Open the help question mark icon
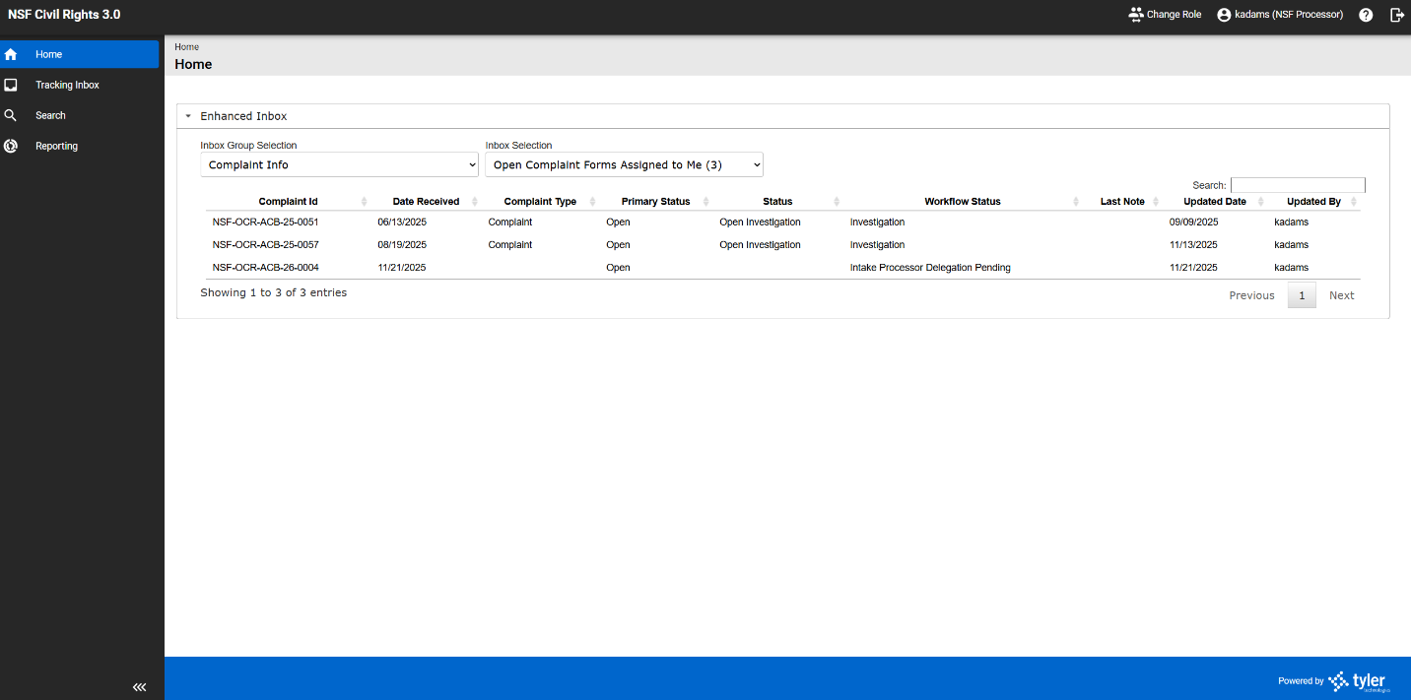The height and width of the screenshot is (700, 1411). 1366,15
